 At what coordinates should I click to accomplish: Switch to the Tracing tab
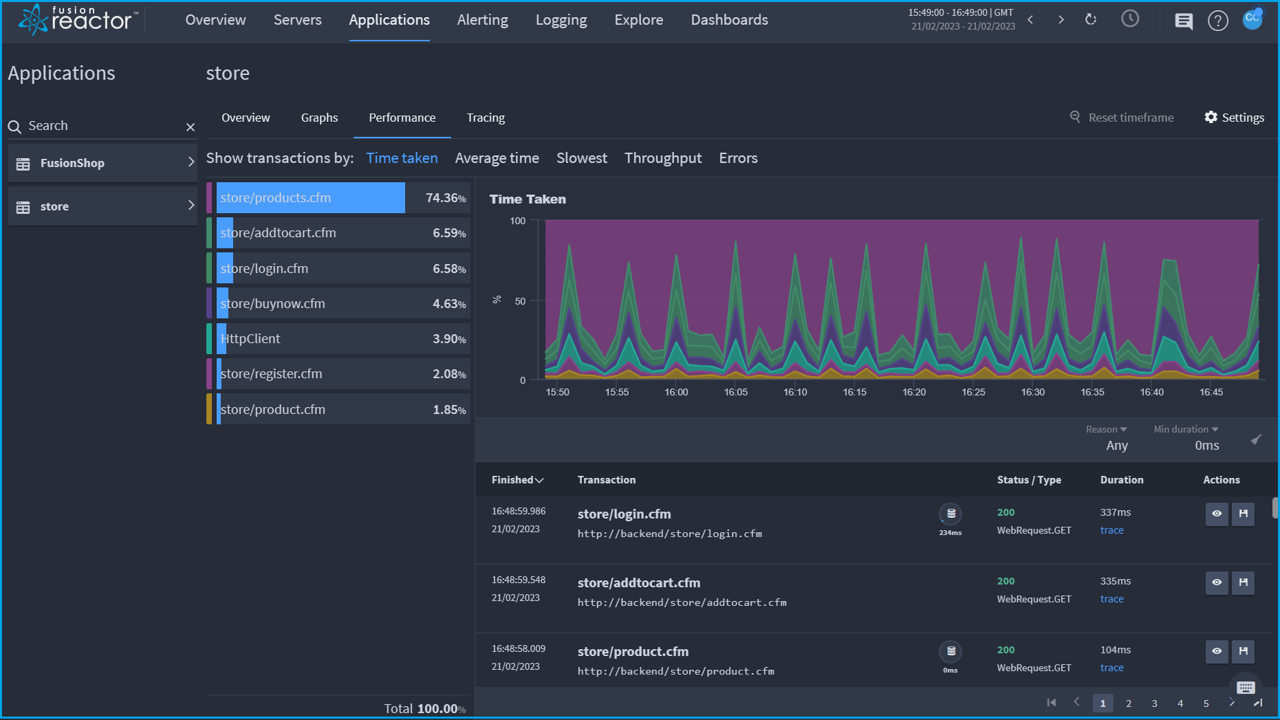click(486, 118)
